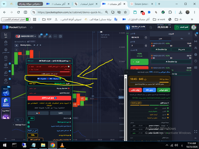The height and width of the screenshot is (149, 199).
Task: Open the hotkeys keyboard icon right sidebar
Action: (x=196, y=68)
